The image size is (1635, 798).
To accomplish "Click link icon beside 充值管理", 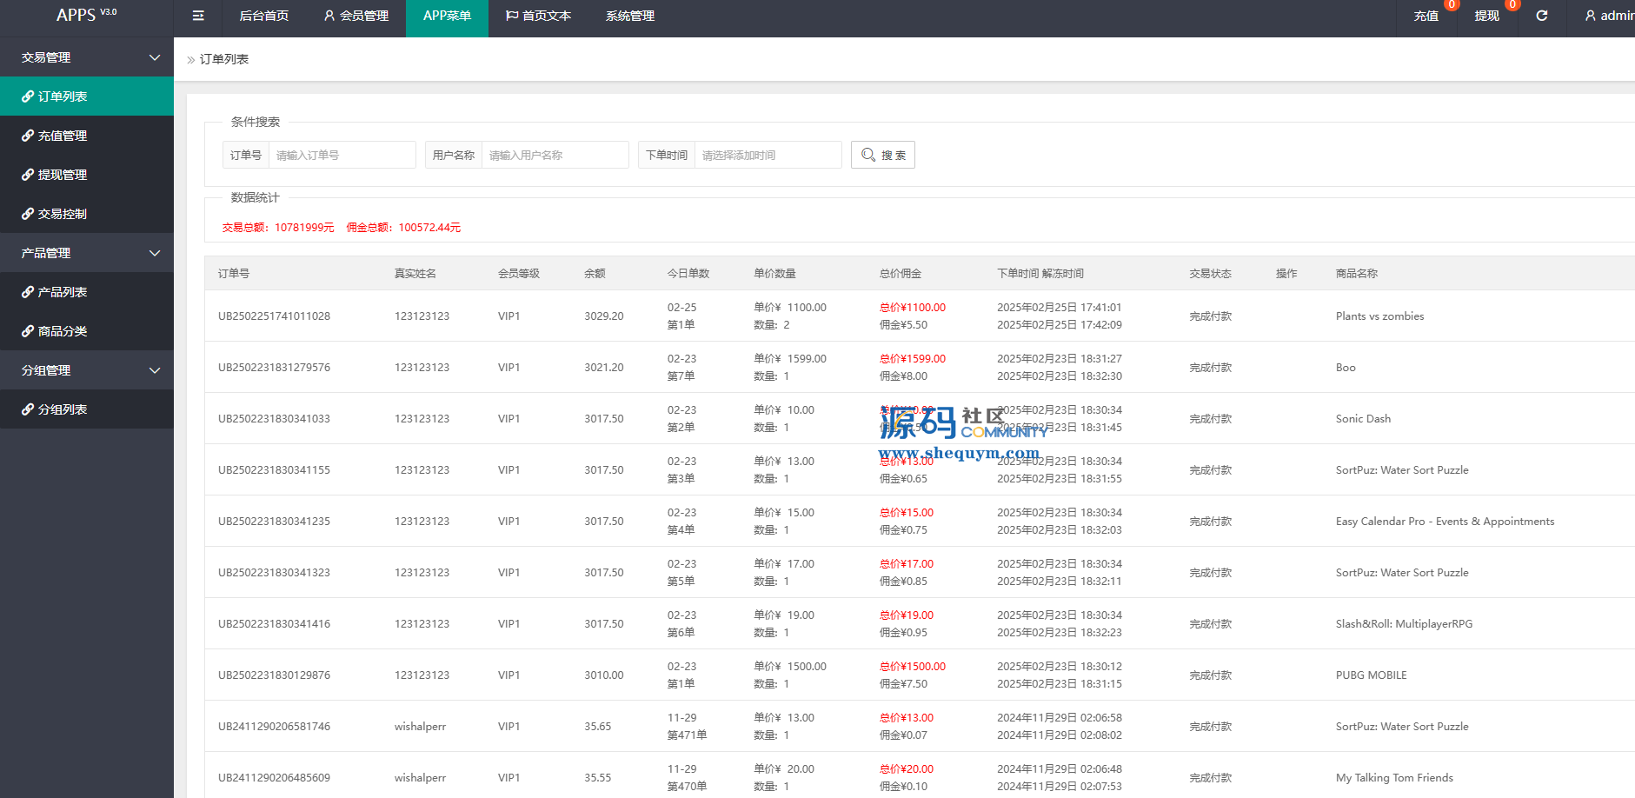I will (28, 136).
